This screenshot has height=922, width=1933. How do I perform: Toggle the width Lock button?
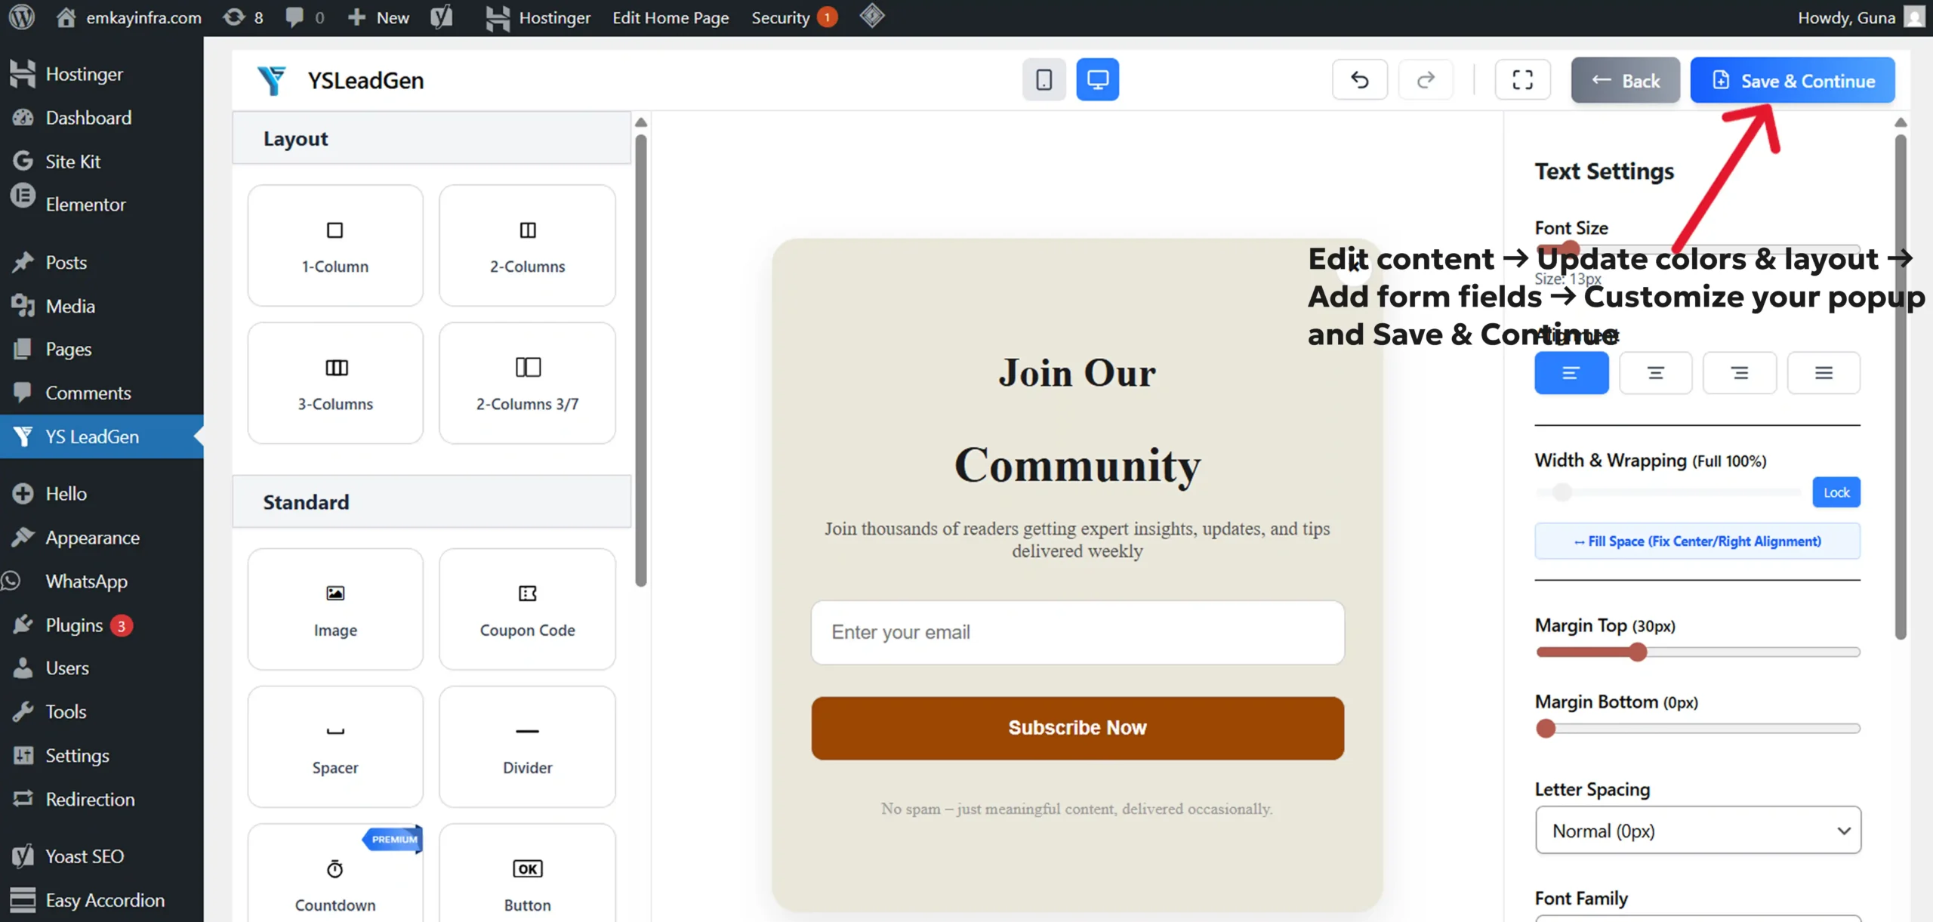click(x=1836, y=492)
